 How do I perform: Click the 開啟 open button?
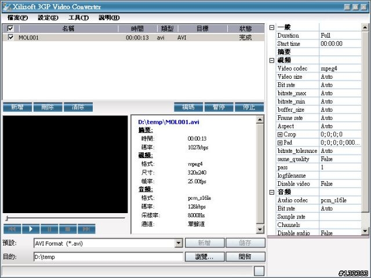(x=245, y=257)
